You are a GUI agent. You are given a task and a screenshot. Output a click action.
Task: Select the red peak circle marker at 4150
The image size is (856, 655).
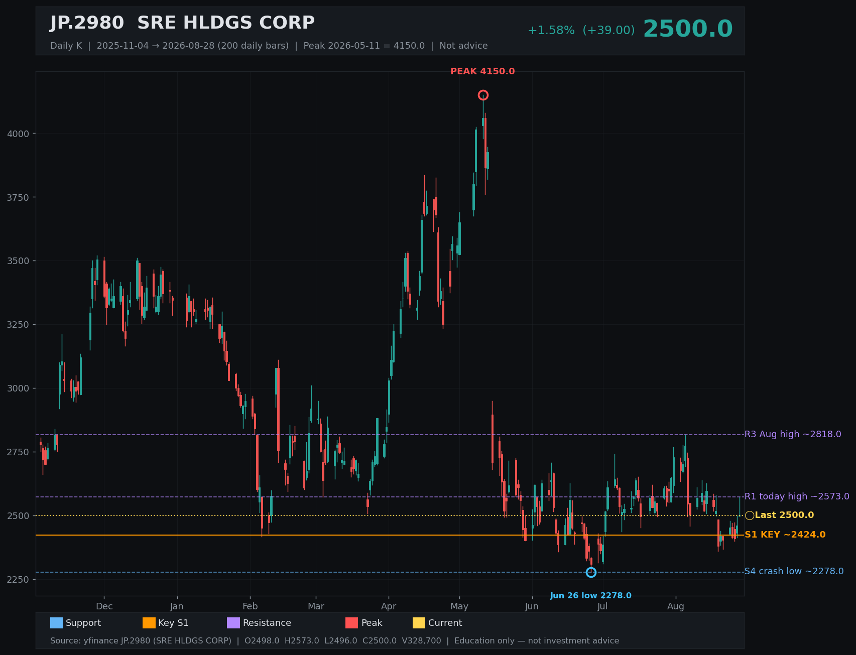click(483, 95)
